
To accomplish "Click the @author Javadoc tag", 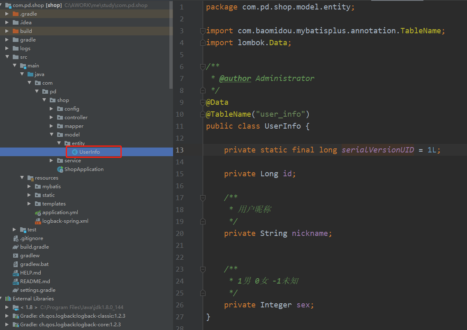I will (235, 78).
